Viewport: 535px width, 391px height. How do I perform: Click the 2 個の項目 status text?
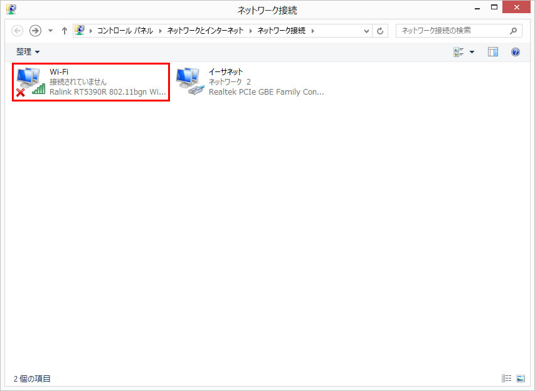tap(32, 378)
